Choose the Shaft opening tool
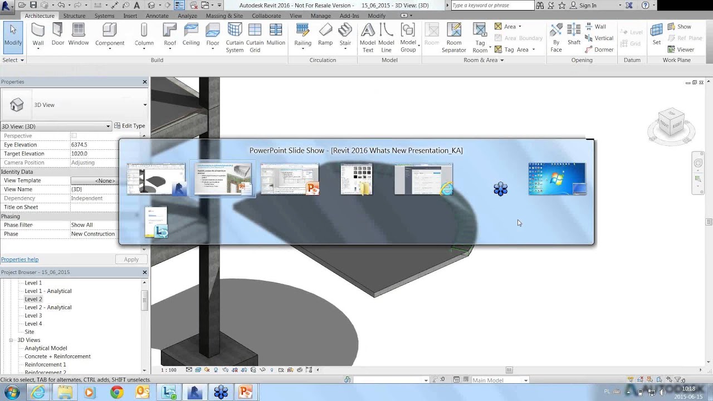The image size is (713, 401). [574, 35]
